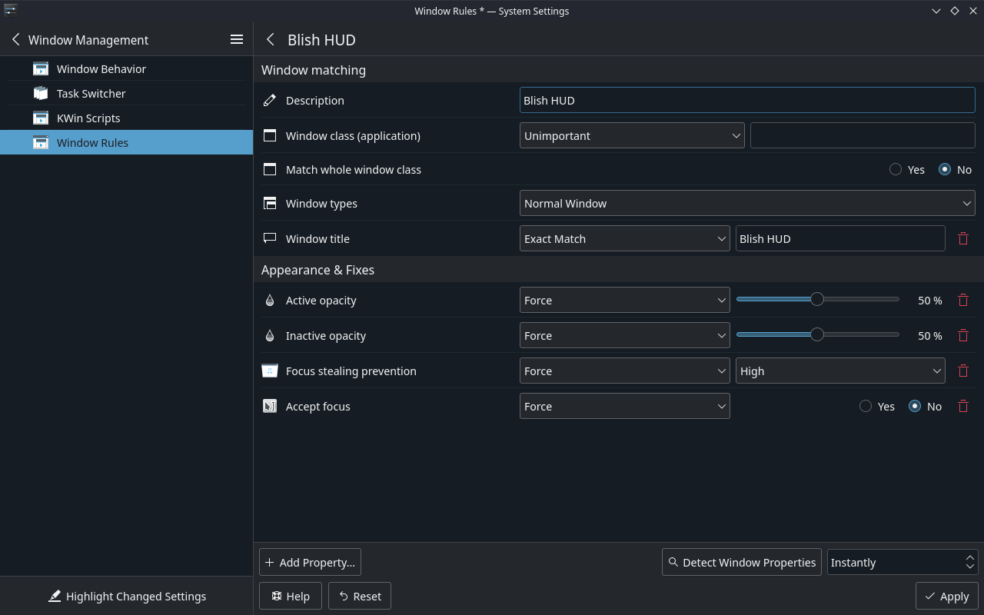Open Inactive opacity Force policy dropdown
984x615 pixels.
coord(625,335)
